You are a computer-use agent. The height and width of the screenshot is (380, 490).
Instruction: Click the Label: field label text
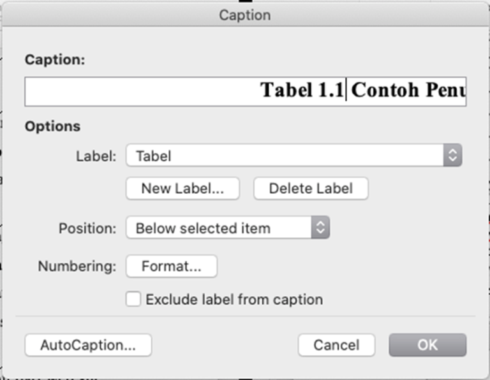(x=96, y=156)
